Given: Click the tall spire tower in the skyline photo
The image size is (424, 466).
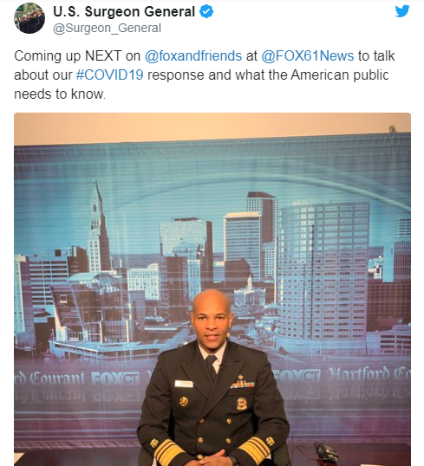Looking at the screenshot, I should pos(99,226).
